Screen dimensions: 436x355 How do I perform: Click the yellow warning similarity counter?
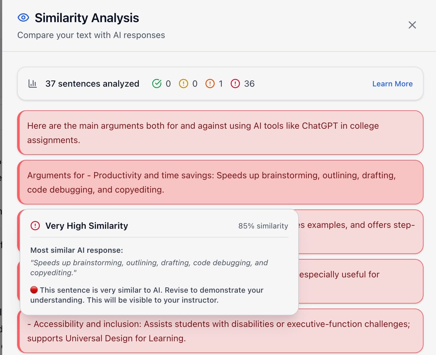tap(188, 84)
